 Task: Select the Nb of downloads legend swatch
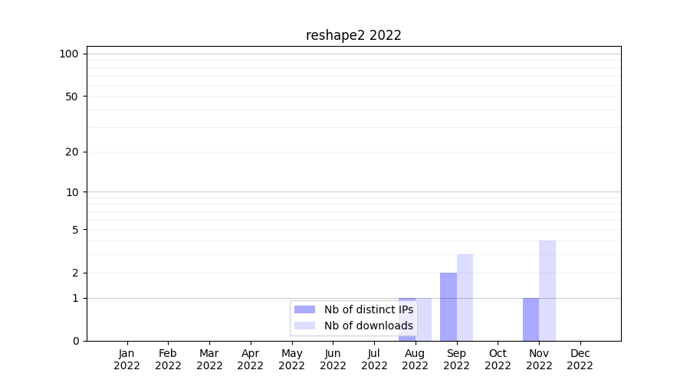[304, 326]
